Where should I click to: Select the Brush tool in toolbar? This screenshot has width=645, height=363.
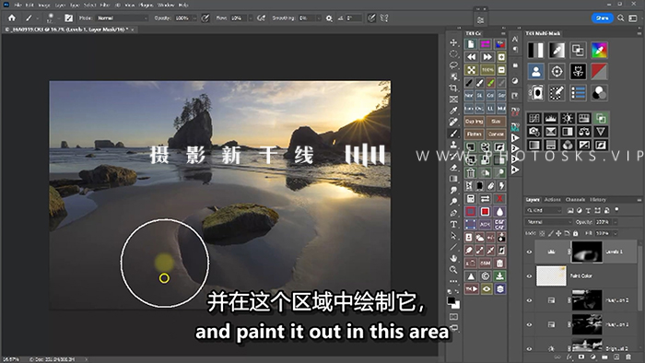tap(453, 134)
